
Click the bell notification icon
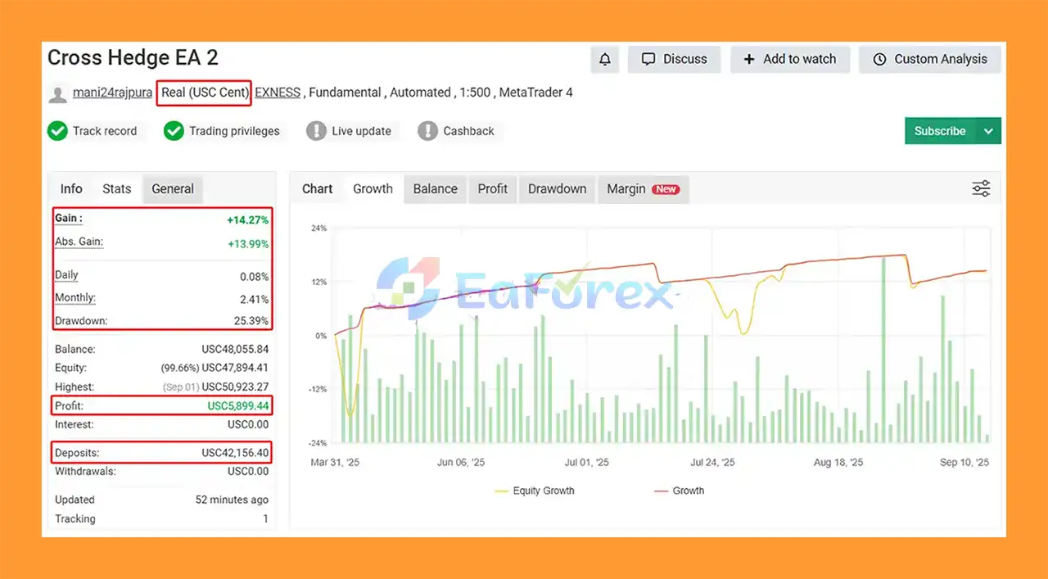[605, 59]
